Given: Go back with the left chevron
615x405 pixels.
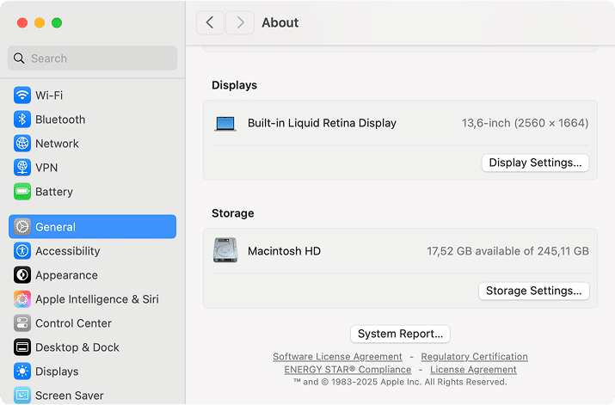Looking at the screenshot, I should click(x=210, y=22).
